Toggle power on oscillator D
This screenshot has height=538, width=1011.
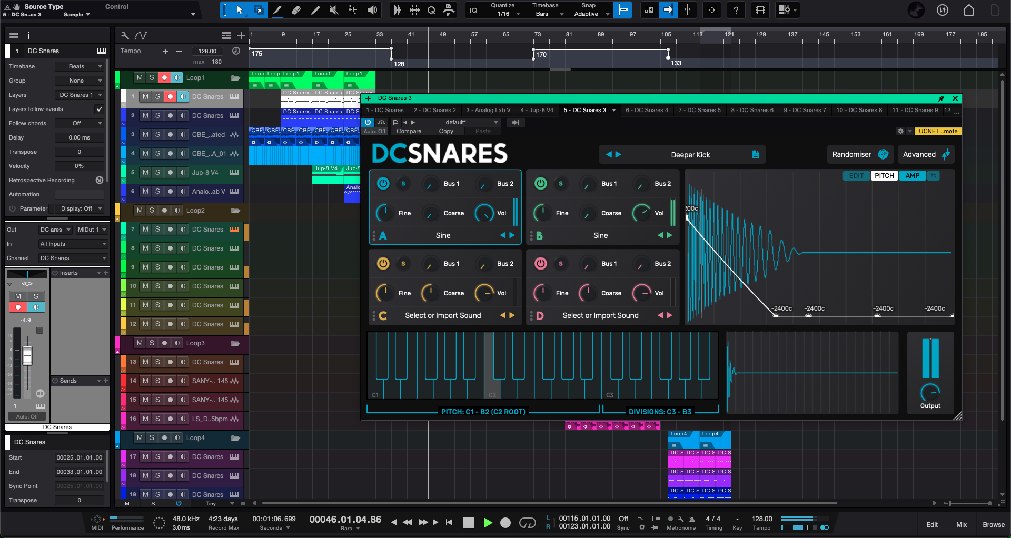540,263
